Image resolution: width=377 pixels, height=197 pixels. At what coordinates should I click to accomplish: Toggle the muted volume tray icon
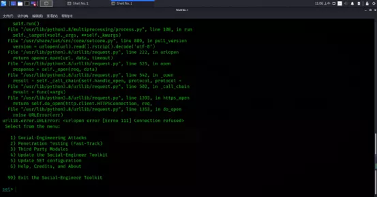click(346, 3)
